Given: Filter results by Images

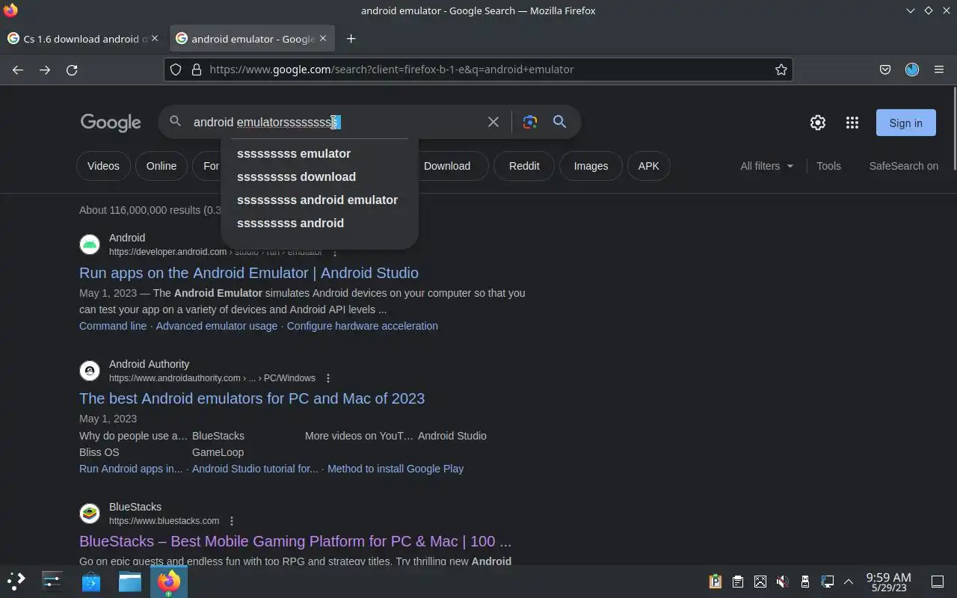Looking at the screenshot, I should (x=591, y=166).
